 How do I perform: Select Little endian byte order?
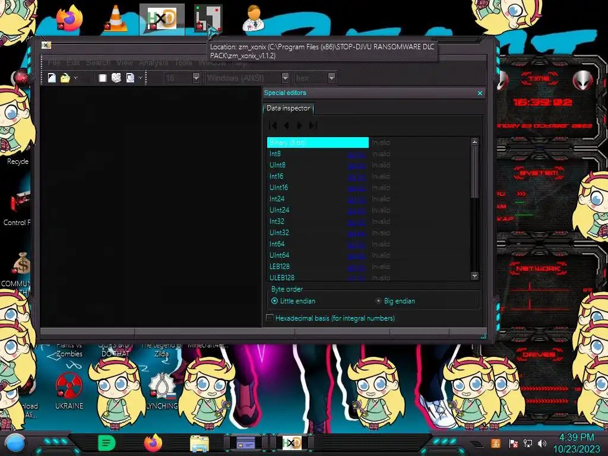pos(293,301)
